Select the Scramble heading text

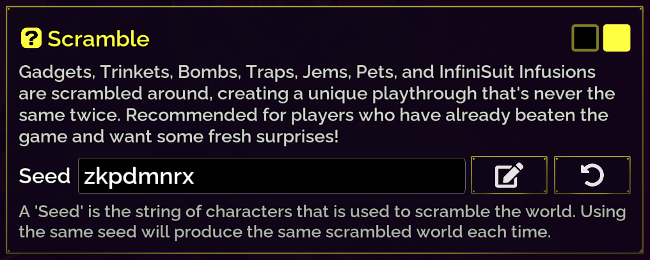tap(99, 39)
